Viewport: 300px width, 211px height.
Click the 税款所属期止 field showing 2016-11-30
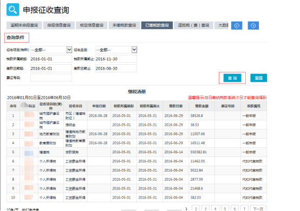point(116,59)
